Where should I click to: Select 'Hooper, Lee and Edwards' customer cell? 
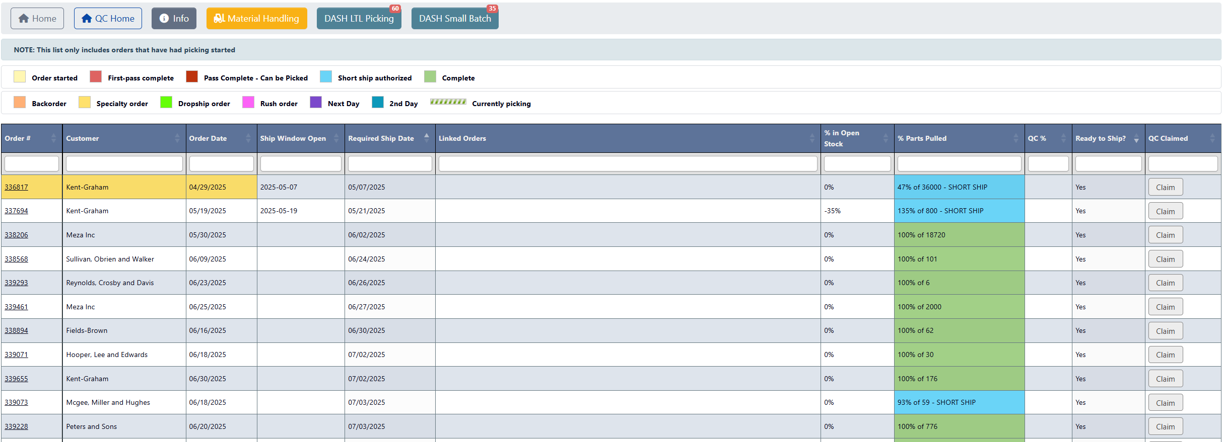(124, 355)
